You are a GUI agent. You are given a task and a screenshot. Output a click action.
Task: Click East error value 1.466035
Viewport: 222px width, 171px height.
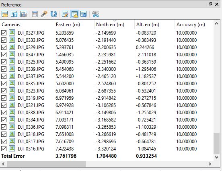(x=65, y=55)
